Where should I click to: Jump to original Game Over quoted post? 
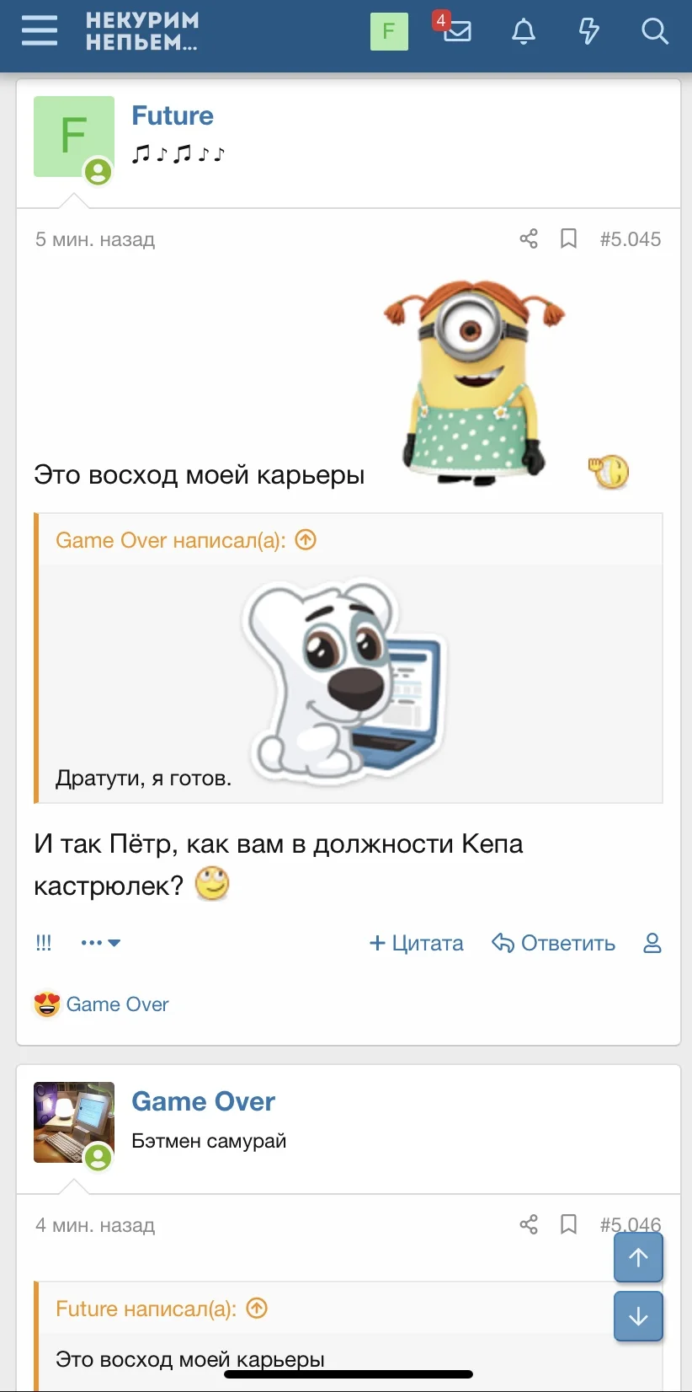[306, 539]
